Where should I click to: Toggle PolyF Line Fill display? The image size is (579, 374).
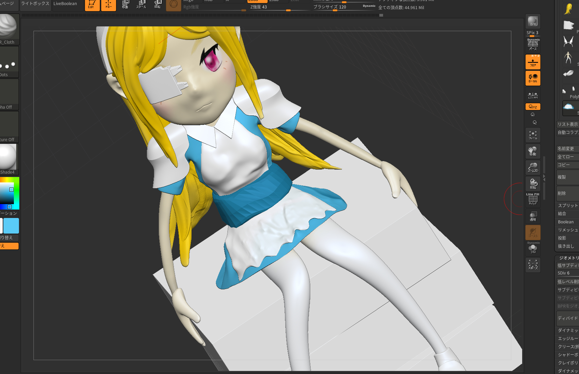click(533, 199)
